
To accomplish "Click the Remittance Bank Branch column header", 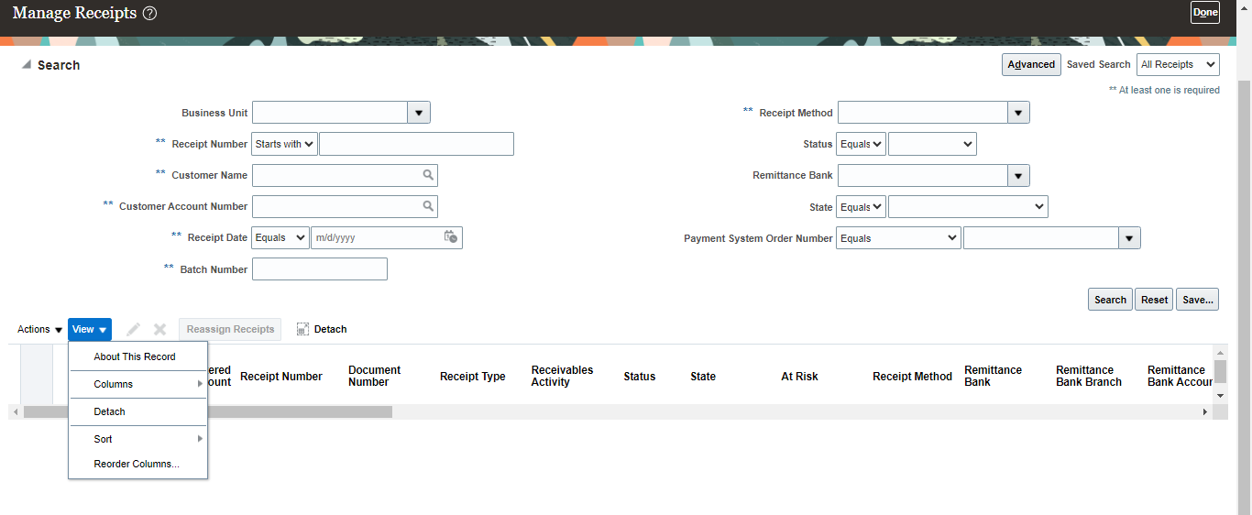I will [x=1089, y=377].
